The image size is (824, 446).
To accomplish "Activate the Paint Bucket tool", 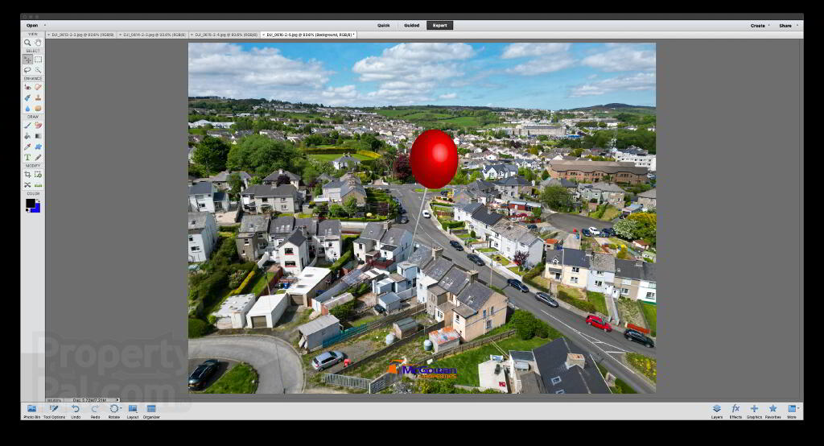I will coord(27,136).
